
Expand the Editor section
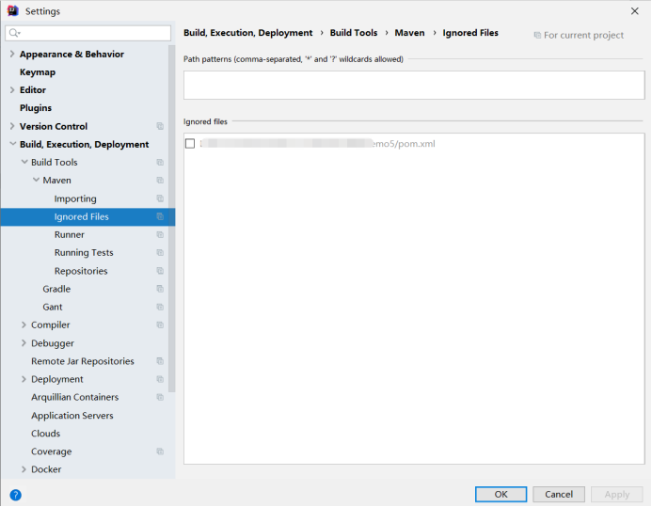pos(12,90)
